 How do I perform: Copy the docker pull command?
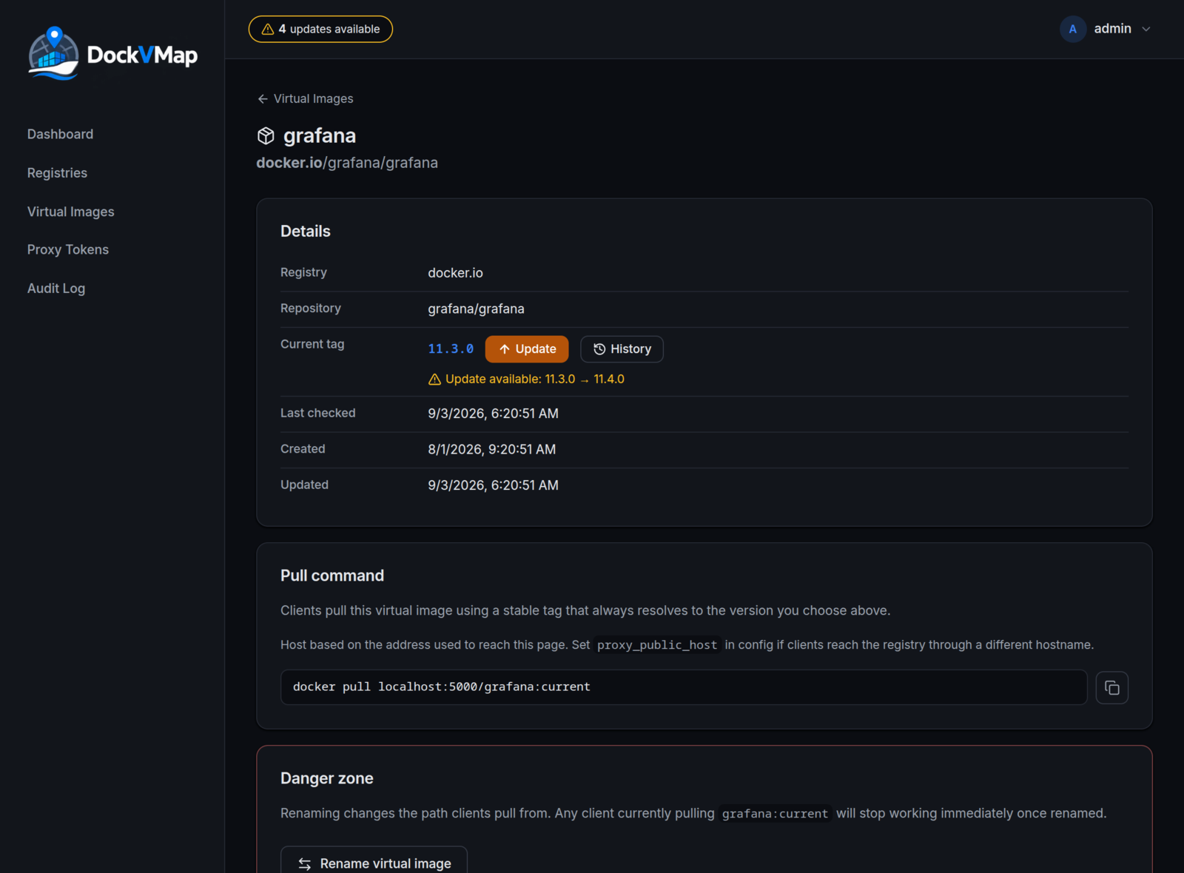click(x=1111, y=687)
